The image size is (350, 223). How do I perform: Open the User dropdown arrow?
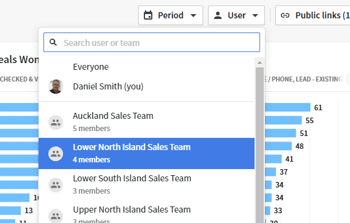tap(255, 15)
